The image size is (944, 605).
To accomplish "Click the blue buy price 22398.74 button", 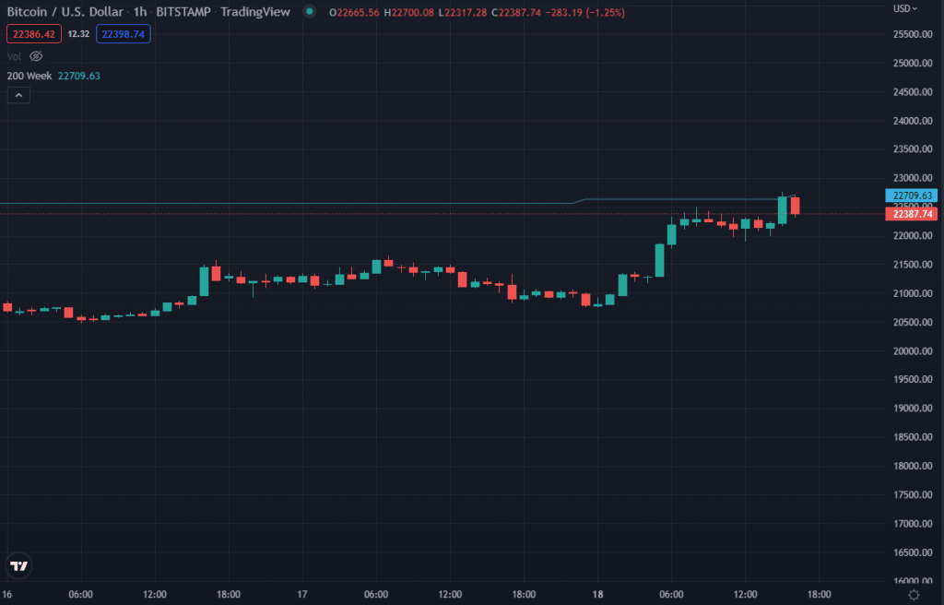I will click(x=122, y=34).
